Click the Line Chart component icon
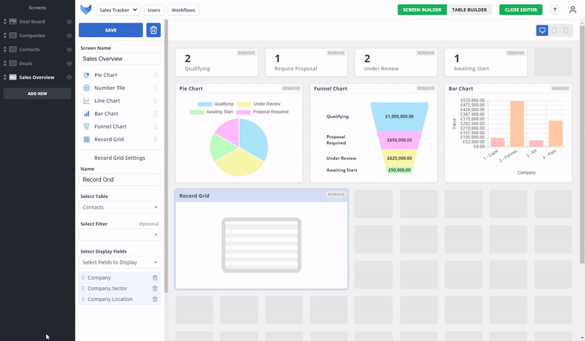 (86, 101)
